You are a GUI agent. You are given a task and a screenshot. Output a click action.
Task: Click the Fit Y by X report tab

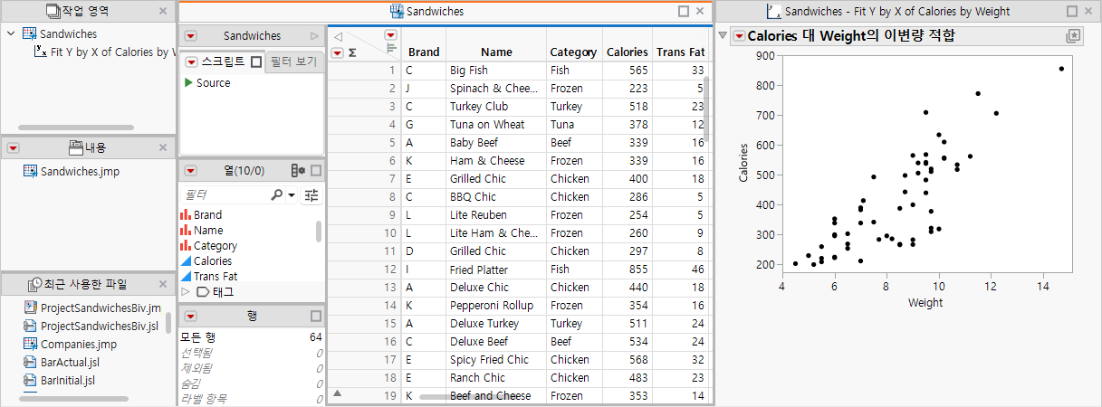(x=896, y=12)
